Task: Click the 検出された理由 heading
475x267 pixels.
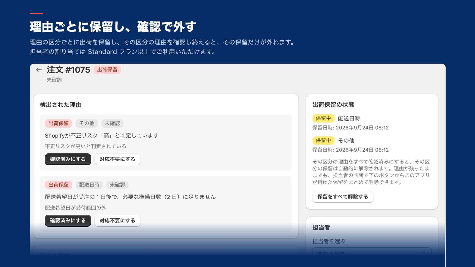Action: [61, 105]
